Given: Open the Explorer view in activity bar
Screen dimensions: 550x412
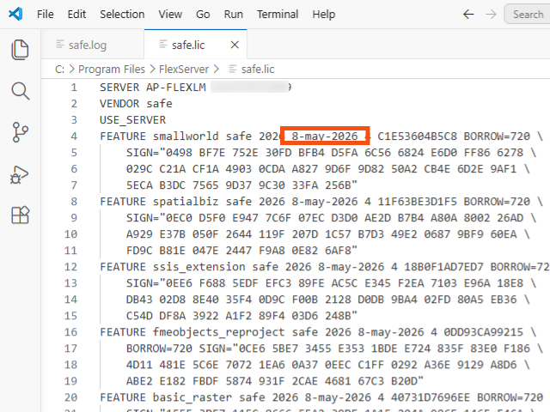Looking at the screenshot, I should pyautogui.click(x=20, y=50).
